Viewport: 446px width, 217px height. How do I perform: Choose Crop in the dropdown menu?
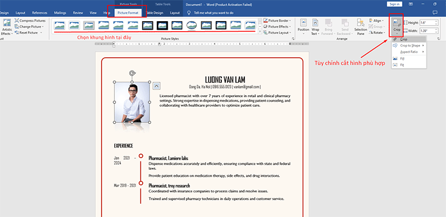[x=409, y=39]
